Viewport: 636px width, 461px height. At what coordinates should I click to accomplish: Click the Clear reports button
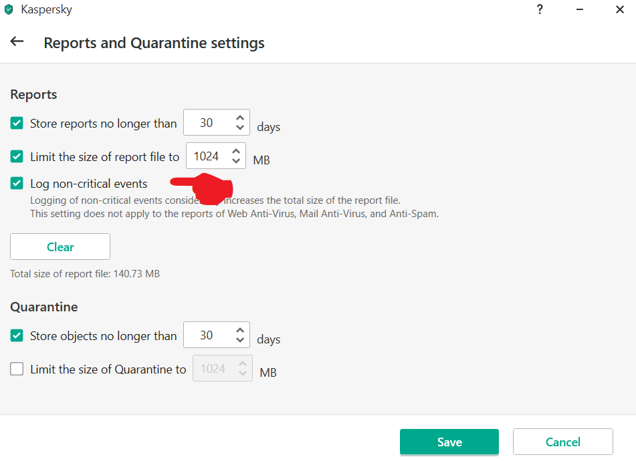click(60, 247)
